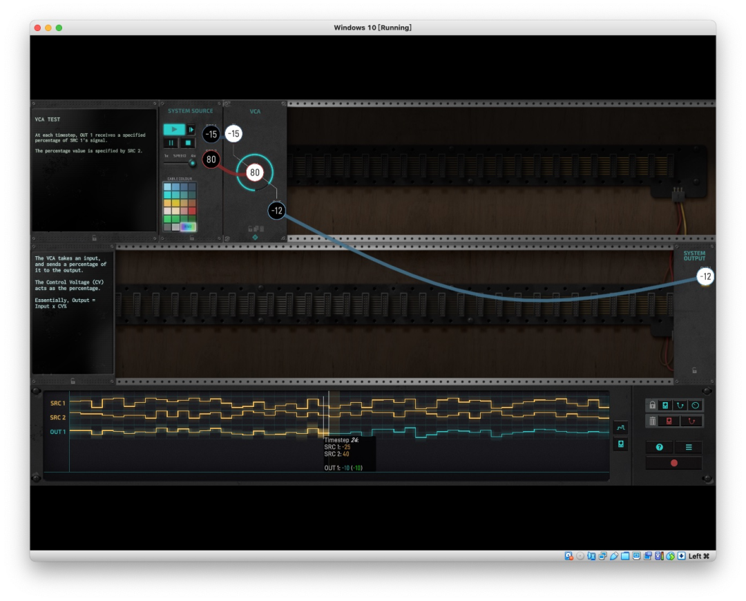Viewport: 746px width, 601px height.
Task: Click the grey lock icon in control panel
Action: click(x=652, y=406)
